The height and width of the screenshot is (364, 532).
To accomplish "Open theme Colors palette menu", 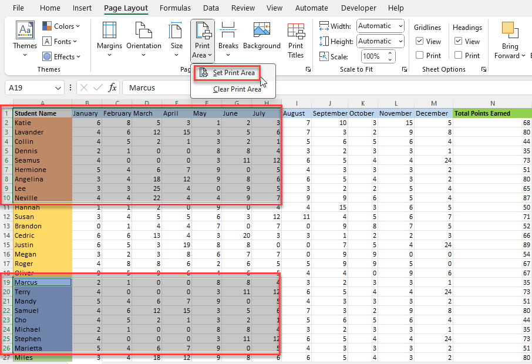I will pos(62,26).
